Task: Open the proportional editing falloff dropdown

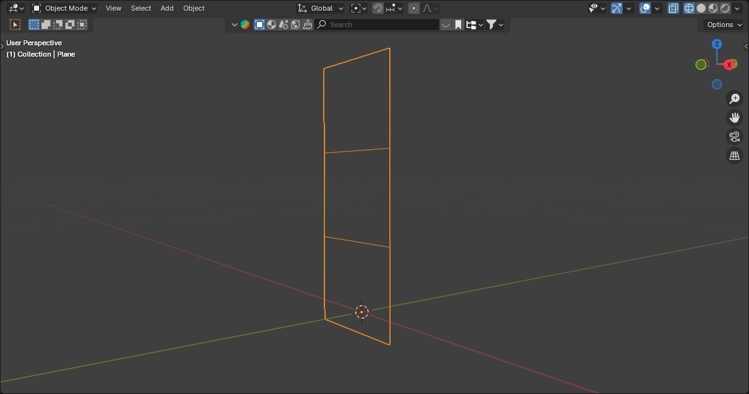Action: (430, 8)
